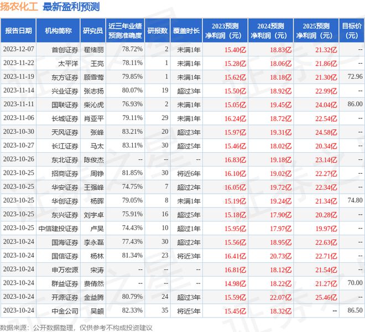This screenshot has height=332, width=365.
Task: Click 2025 forecast 25.46亿
Action: tap(326, 297)
